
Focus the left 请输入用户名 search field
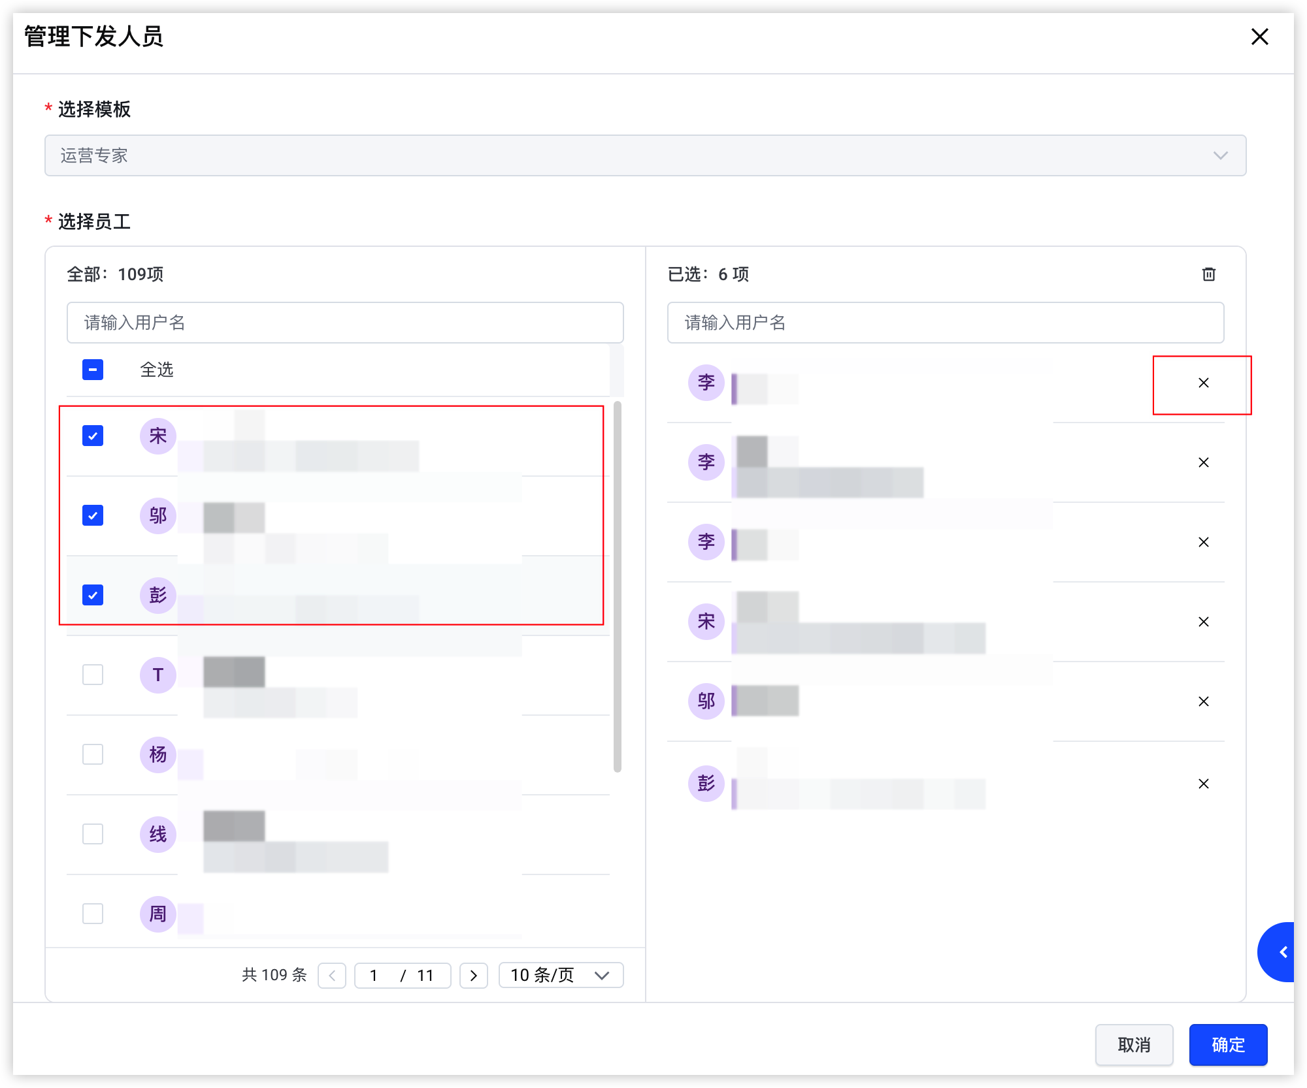point(345,323)
